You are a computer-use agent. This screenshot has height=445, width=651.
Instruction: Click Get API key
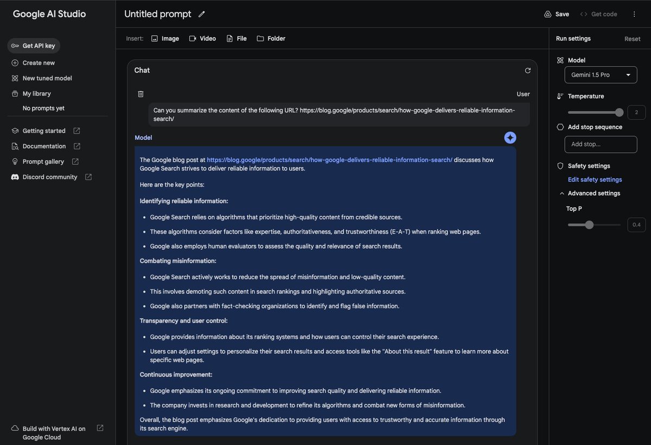coord(34,46)
